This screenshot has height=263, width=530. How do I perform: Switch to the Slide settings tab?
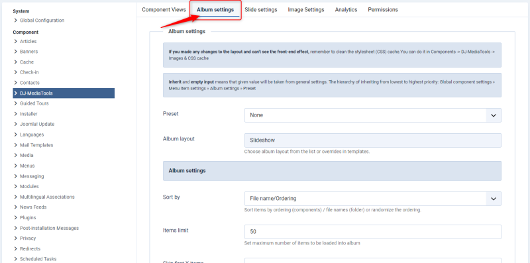(261, 10)
